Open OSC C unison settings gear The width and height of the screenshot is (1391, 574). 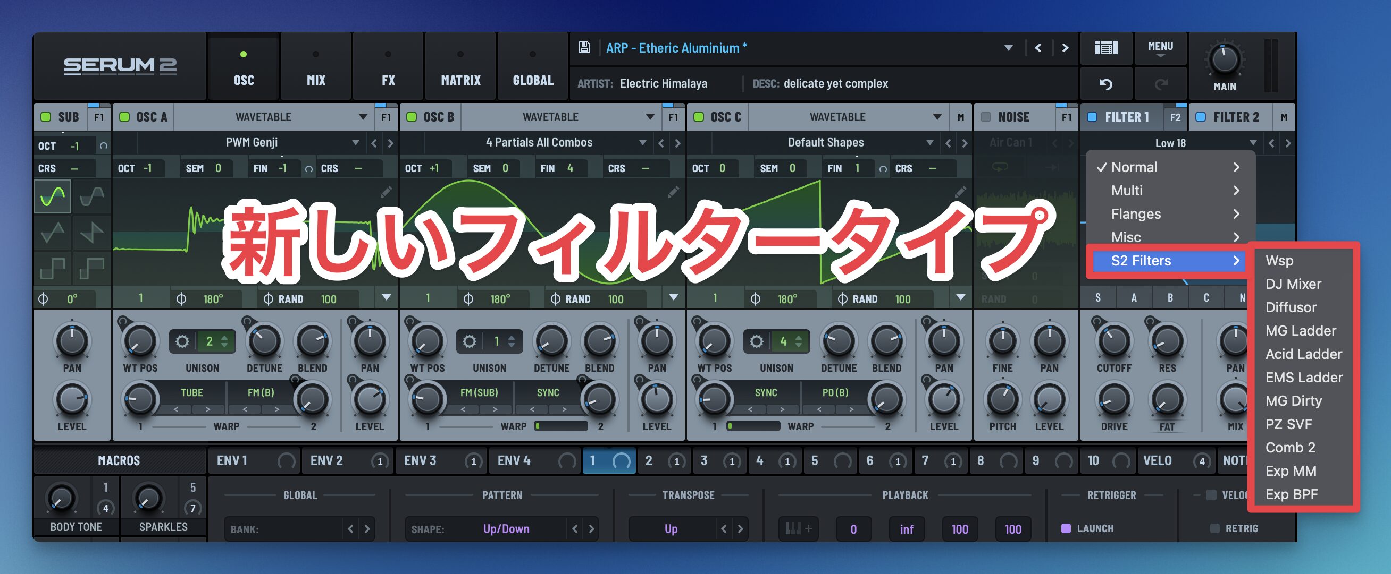[x=757, y=341]
